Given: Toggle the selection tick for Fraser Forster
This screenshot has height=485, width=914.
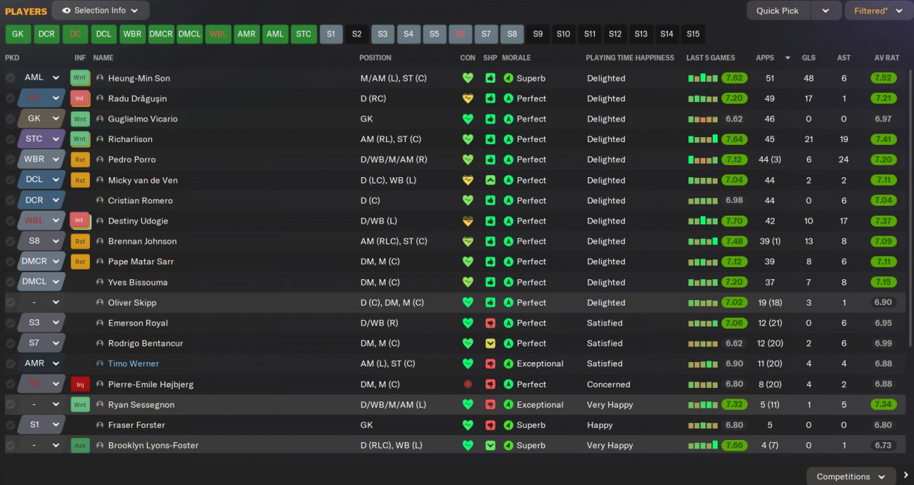Looking at the screenshot, I should click(10, 425).
